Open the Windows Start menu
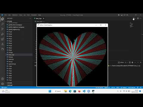Viewport: 143px width, 107px height. click(x=50, y=91)
